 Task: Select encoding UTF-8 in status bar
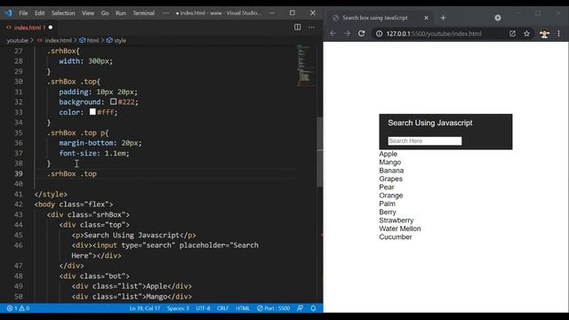(x=203, y=308)
